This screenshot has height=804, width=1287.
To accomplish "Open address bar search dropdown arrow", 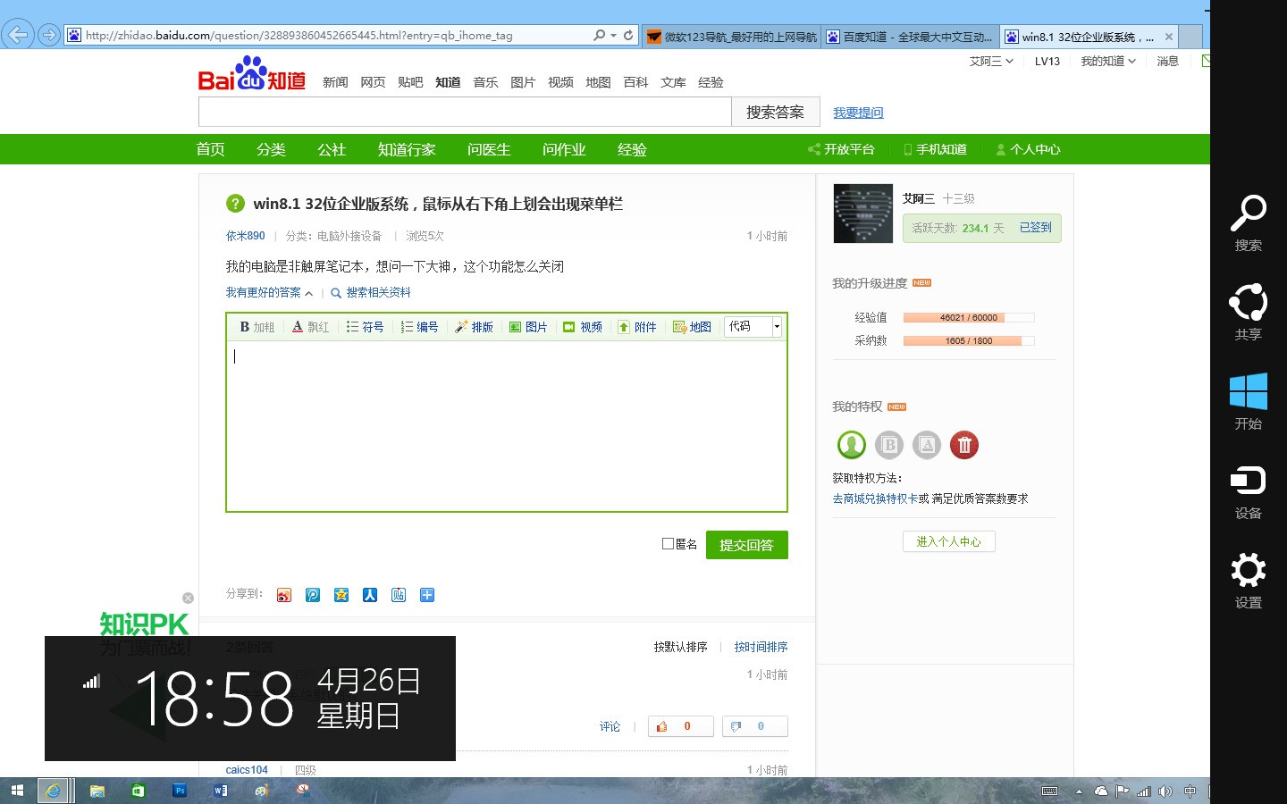I will tap(613, 36).
